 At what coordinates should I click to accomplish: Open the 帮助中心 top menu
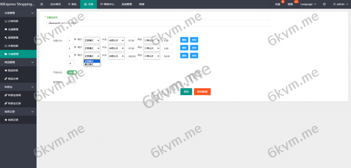107,4
